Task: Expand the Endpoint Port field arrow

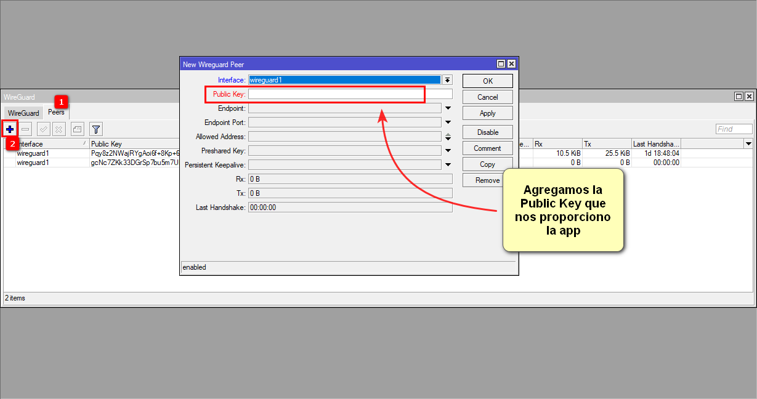Action: click(448, 123)
